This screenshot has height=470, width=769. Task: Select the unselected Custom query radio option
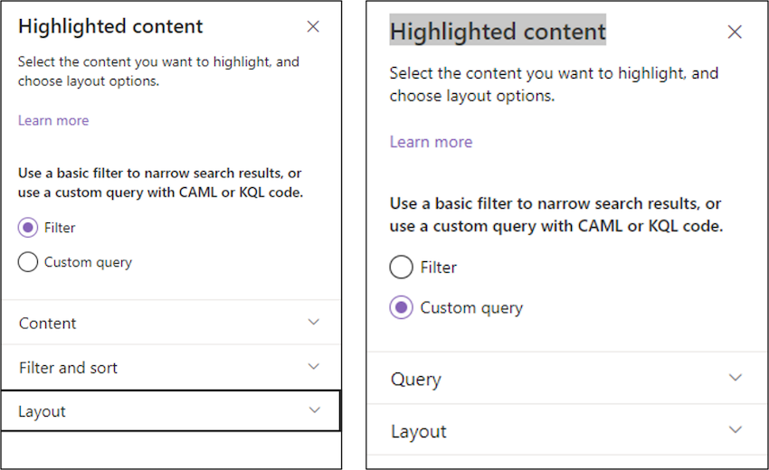point(28,262)
